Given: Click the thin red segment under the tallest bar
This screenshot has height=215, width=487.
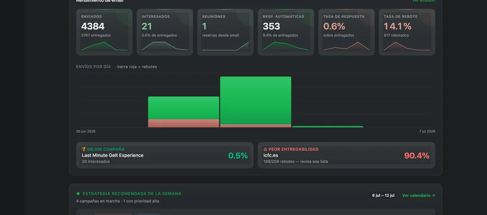Looking at the screenshot, I should 256,126.
